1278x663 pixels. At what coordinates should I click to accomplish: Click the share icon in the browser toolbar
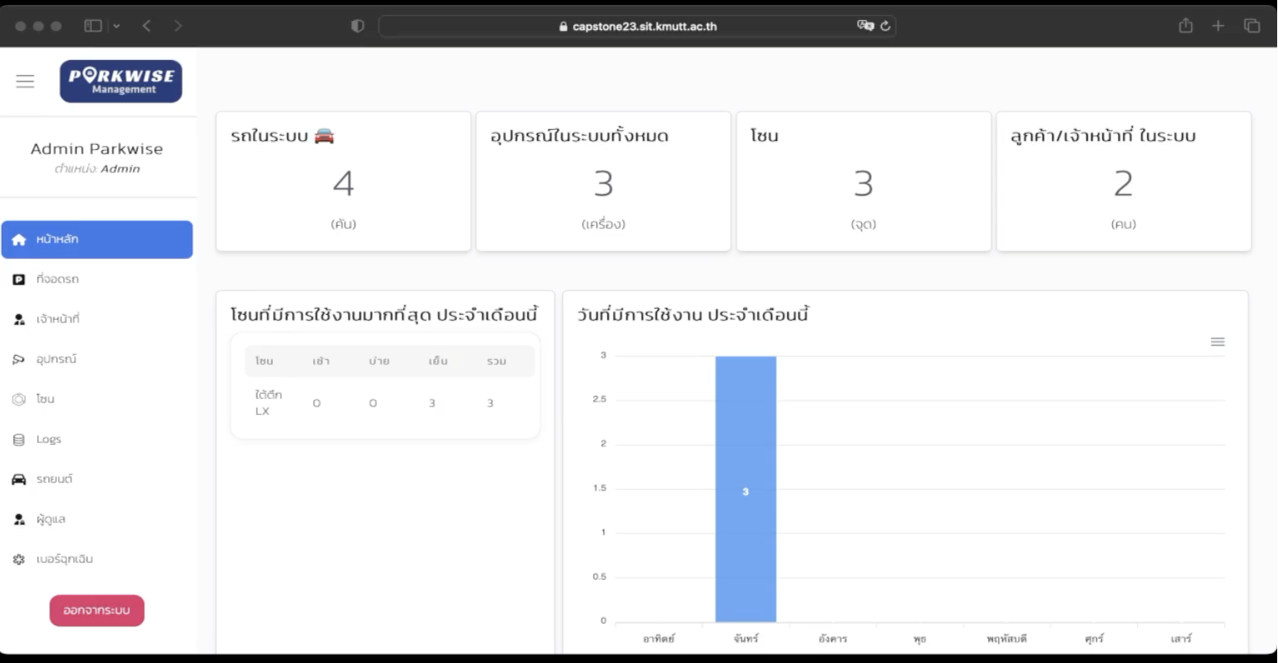tap(1185, 26)
